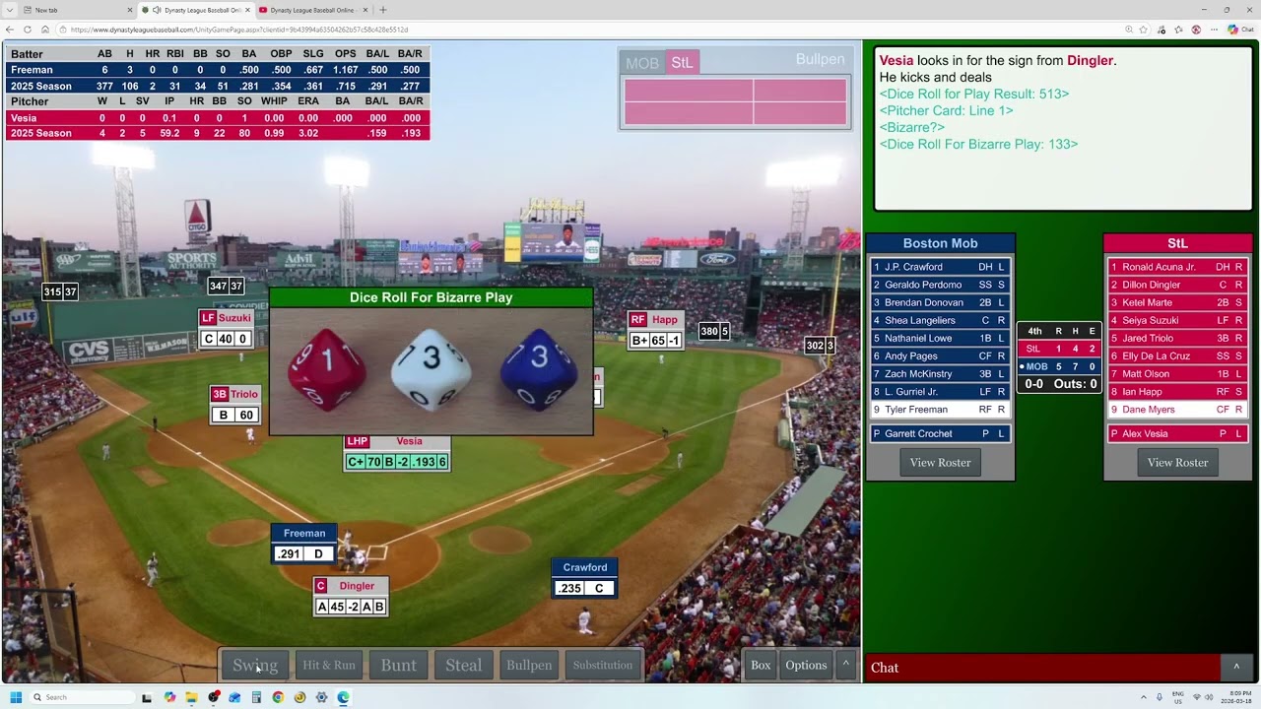View Roster for Boston Mob

click(x=940, y=463)
